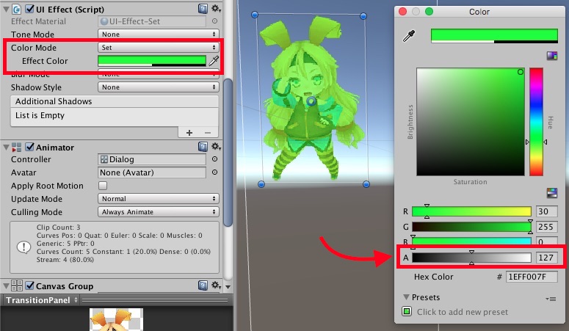This screenshot has width=569, height=331.
Task: Disable the Canvas Group checkbox
Action: 29,285
